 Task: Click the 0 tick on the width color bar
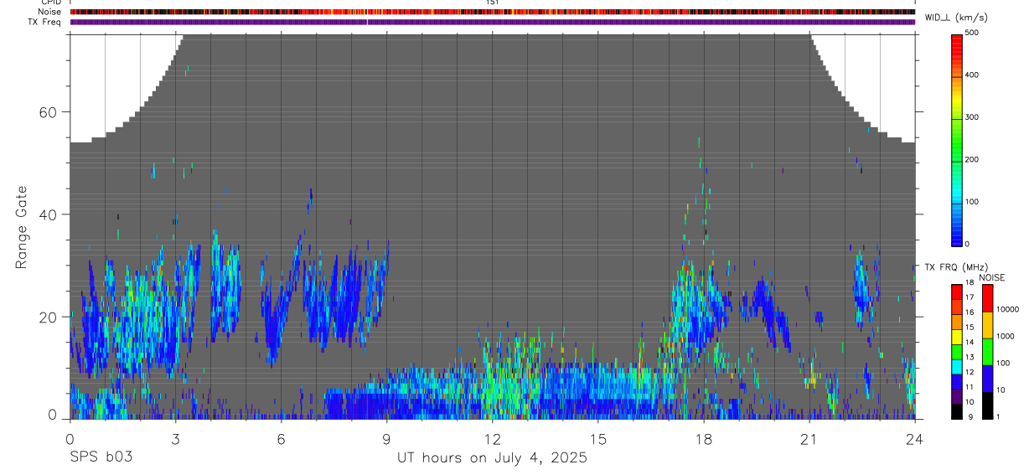[x=967, y=244]
